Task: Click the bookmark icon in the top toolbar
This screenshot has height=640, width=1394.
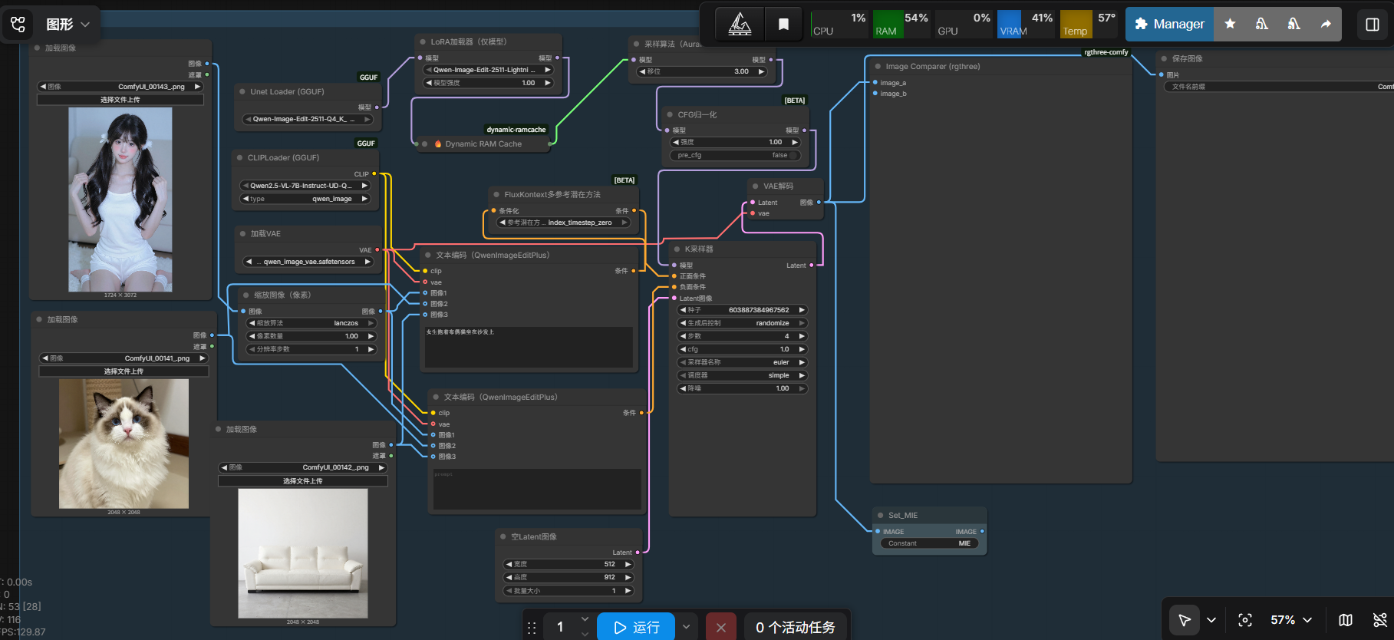Action: click(783, 24)
